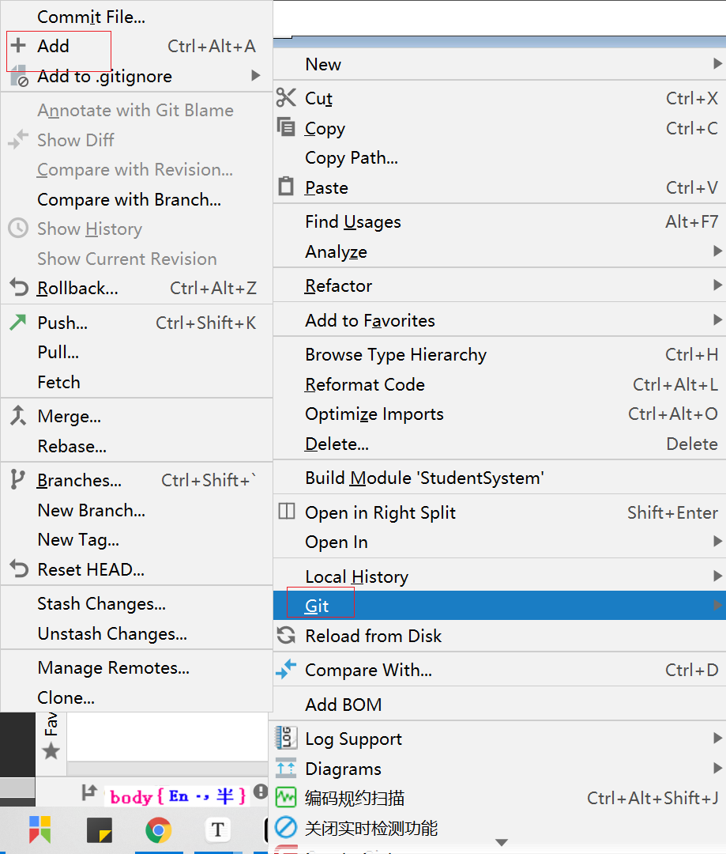The width and height of the screenshot is (726, 854).
Task: Click the Open in Right Split icon
Action: coord(286,512)
